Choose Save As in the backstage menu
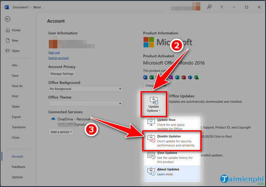This screenshot has height=187, width=266. pyautogui.click(x=17, y=86)
